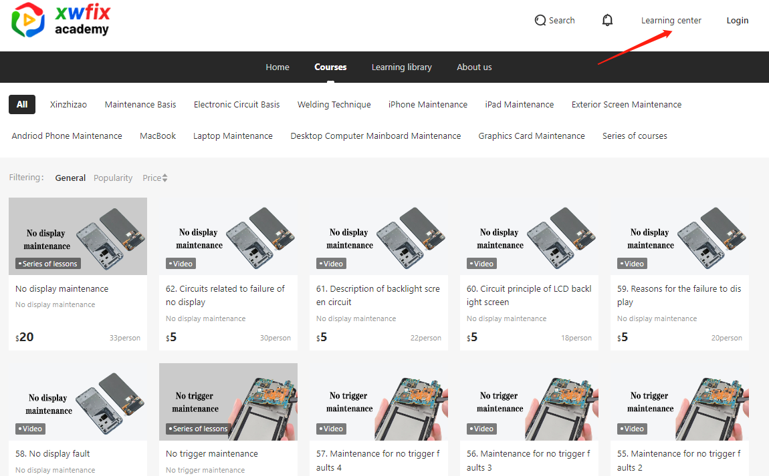Open No trigger maintenance series thumbnail
The image size is (769, 476).
tap(228, 401)
